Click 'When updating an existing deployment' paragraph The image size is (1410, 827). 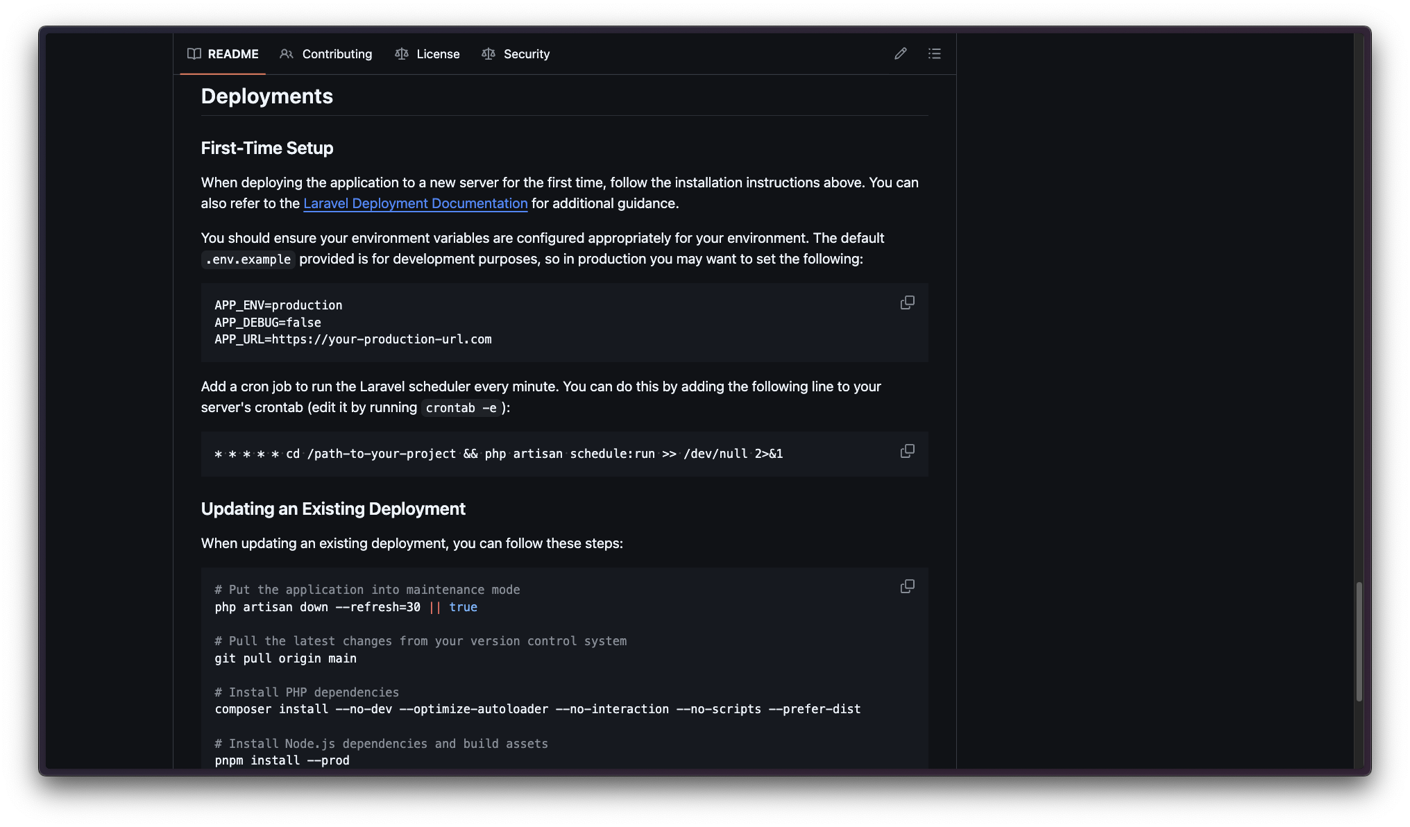pos(412,543)
